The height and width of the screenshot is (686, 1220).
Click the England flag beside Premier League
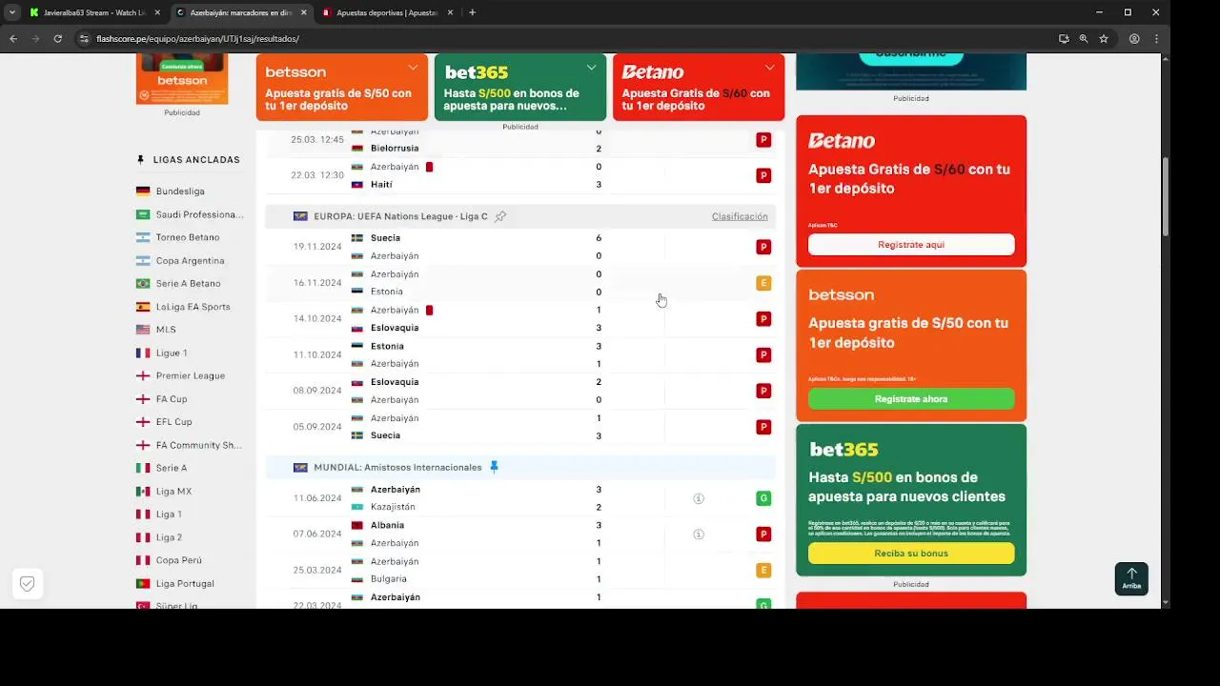coord(143,375)
